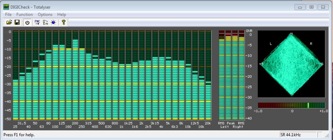Open the FNC function selector icon

(37, 22)
